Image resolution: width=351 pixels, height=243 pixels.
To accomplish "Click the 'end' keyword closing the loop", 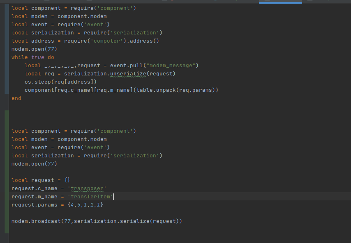I will pos(16,98).
